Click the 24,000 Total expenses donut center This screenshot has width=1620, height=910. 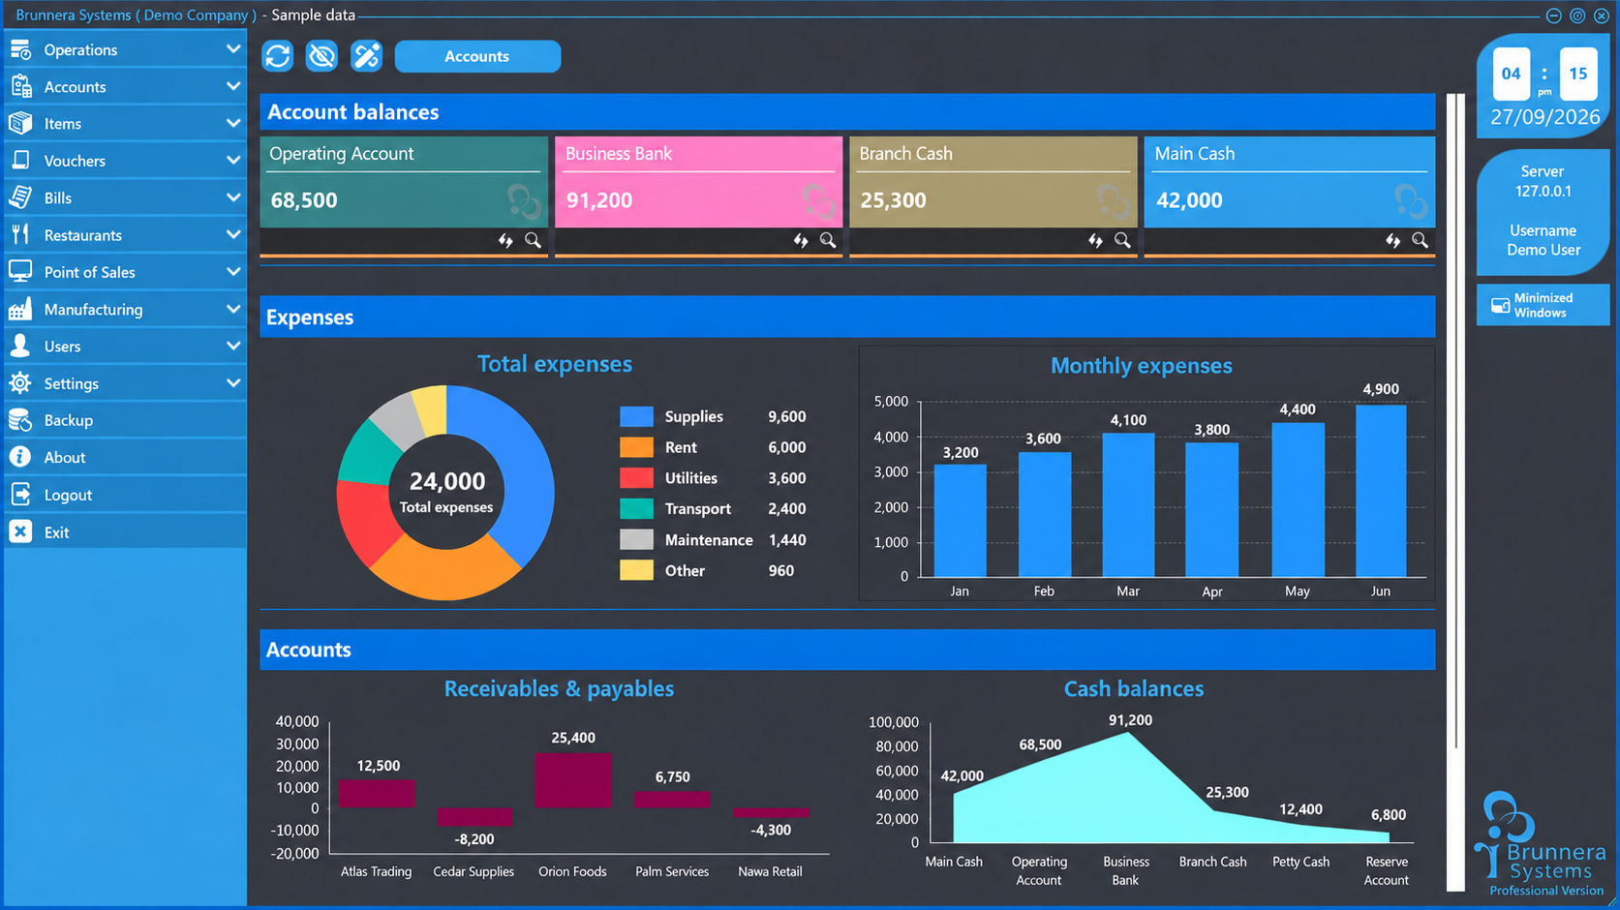click(446, 492)
